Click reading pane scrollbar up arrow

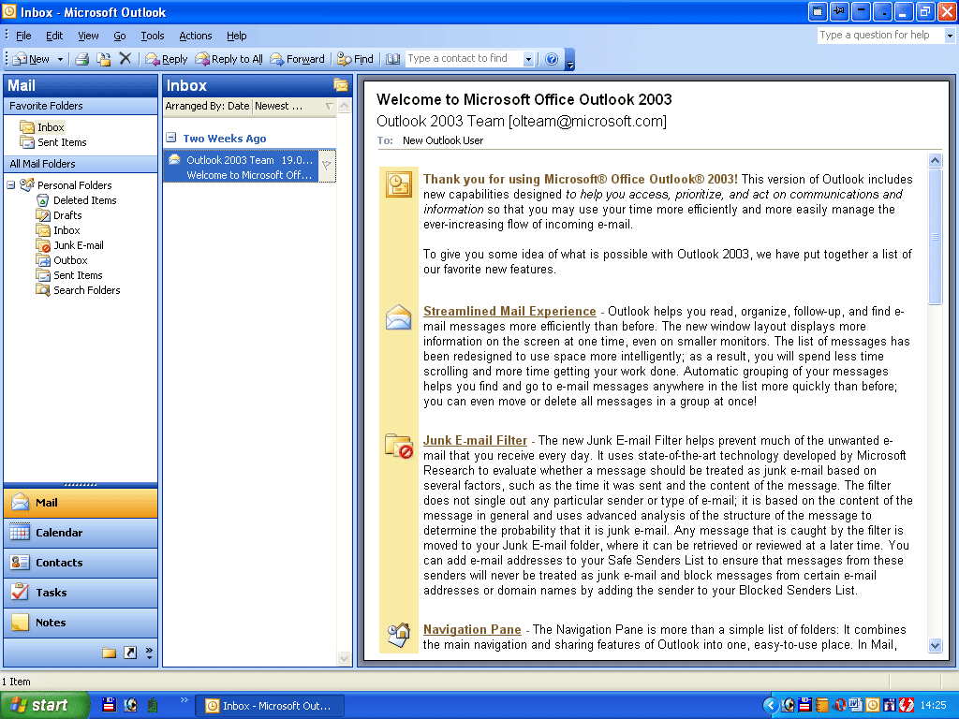pyautogui.click(x=935, y=161)
